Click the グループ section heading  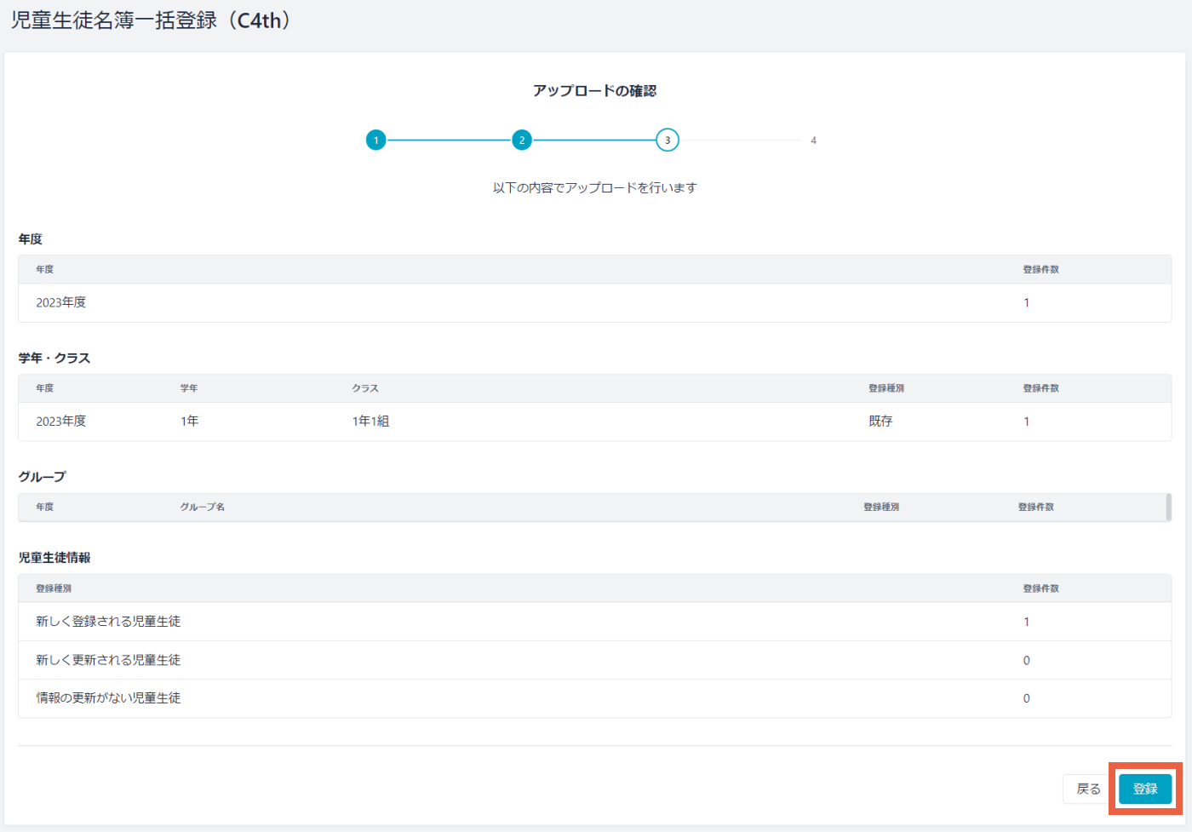click(43, 477)
